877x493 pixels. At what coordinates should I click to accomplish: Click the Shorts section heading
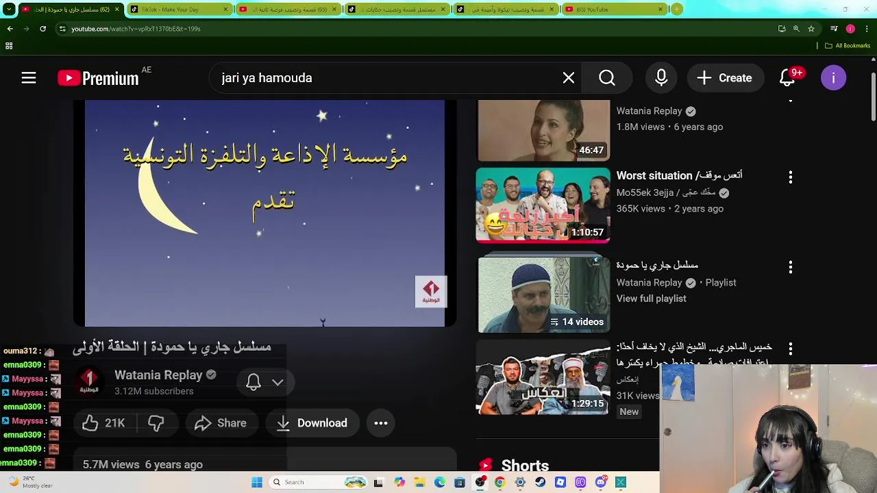[x=525, y=466]
